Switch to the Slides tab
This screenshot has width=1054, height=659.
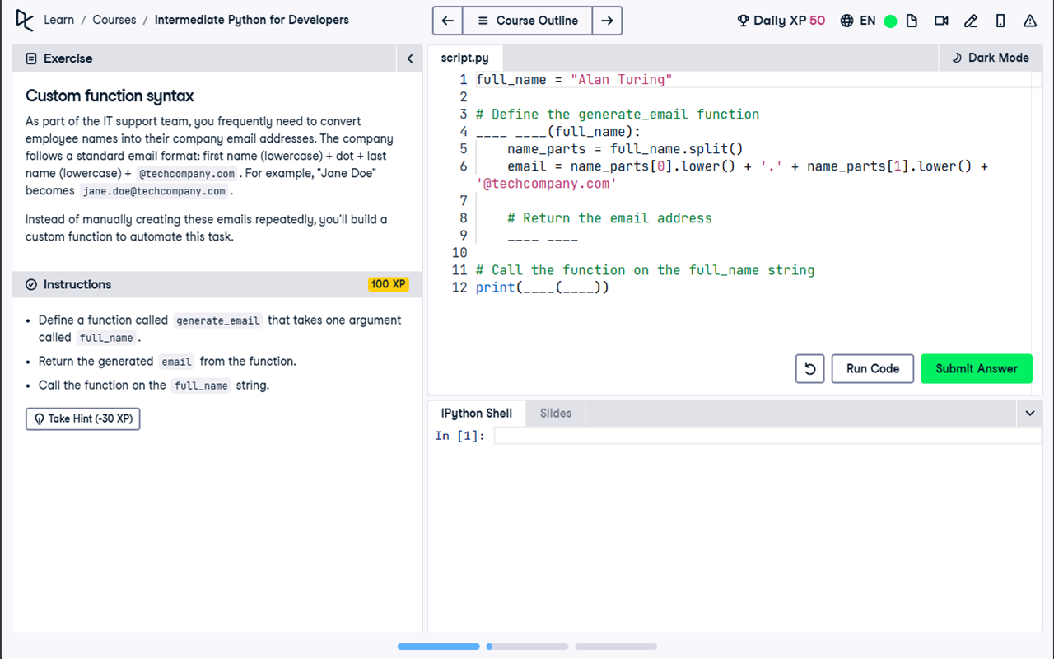point(556,414)
